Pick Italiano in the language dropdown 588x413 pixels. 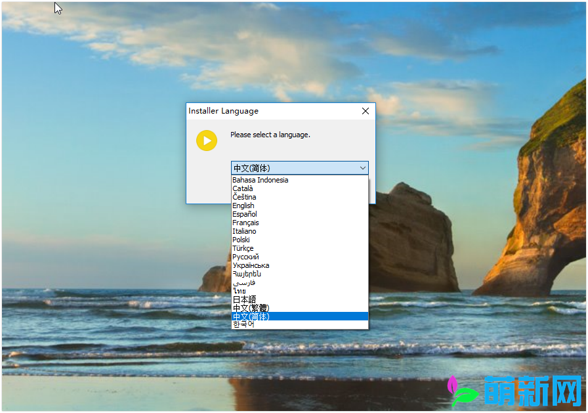pyautogui.click(x=300, y=231)
